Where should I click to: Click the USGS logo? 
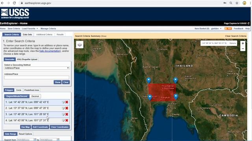(15, 14)
